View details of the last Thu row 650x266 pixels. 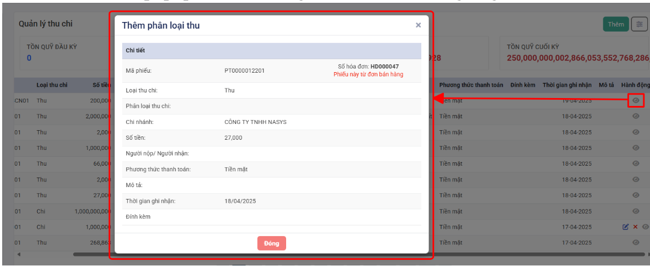coord(635,242)
